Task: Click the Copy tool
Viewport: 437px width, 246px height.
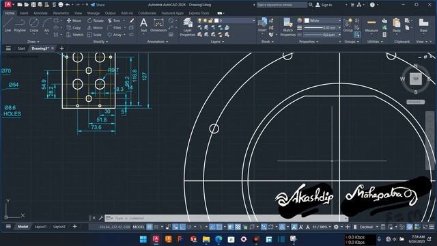Action: (74, 27)
